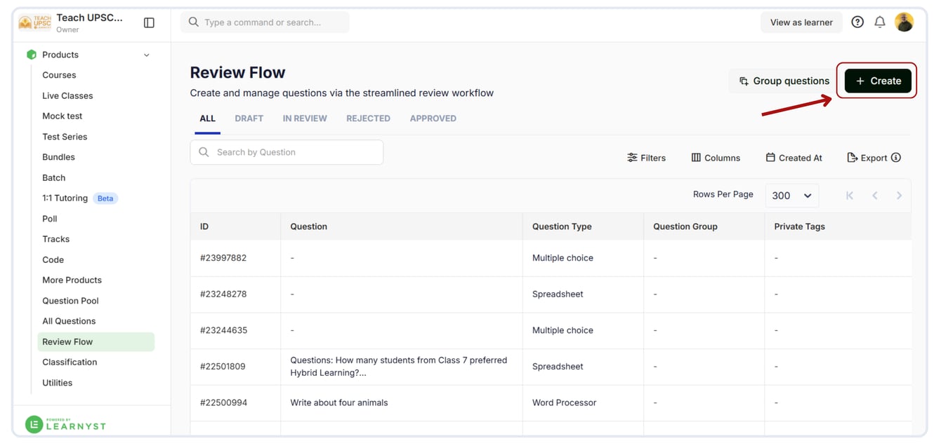Click the Products cube icon
The height and width of the screenshot is (448, 941).
(31, 55)
